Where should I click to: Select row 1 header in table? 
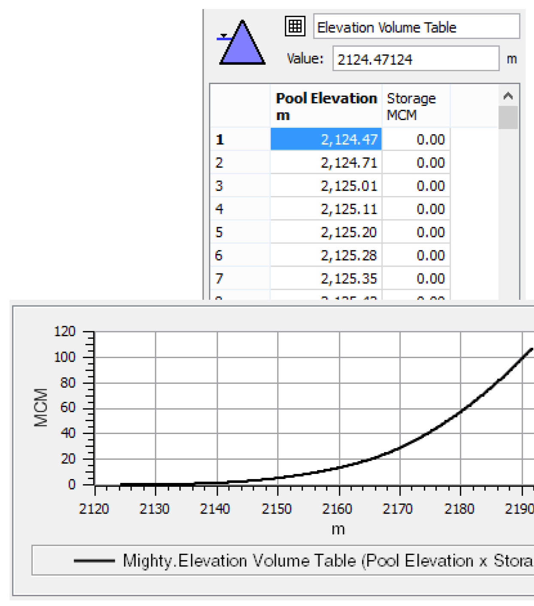point(240,139)
